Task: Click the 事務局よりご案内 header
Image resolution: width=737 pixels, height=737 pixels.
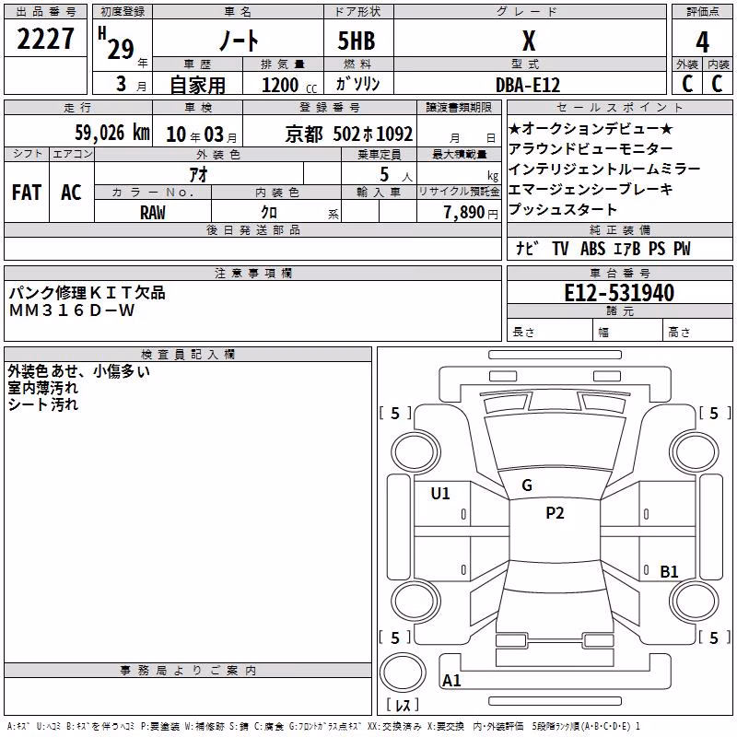Action: coord(188,671)
